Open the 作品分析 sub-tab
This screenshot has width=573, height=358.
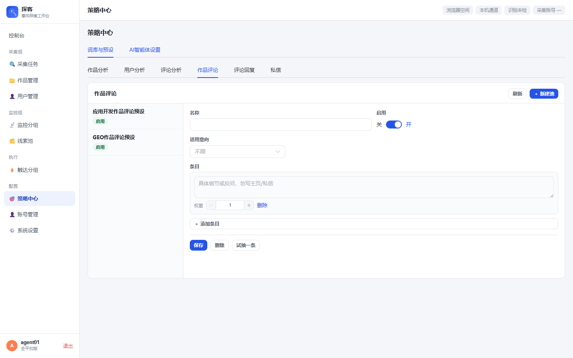98,70
